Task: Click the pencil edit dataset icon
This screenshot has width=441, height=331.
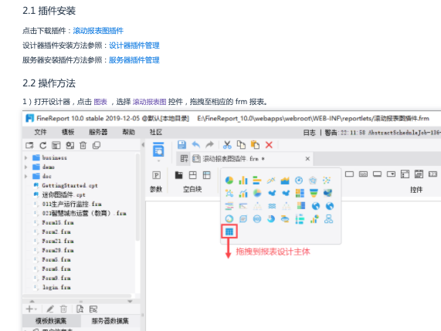Action: tap(49, 309)
